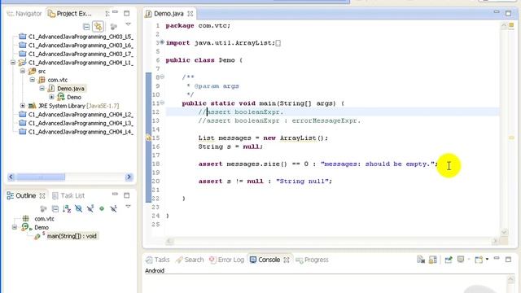Click the Project Explorer horizontal scrollbar thumb
521x293 pixels.
pos(41,177)
